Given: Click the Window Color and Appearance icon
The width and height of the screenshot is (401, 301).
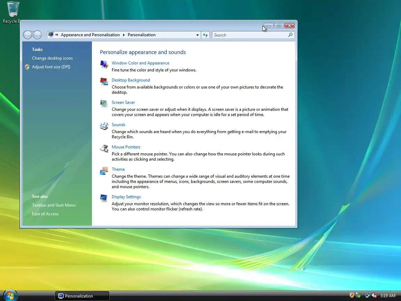Looking at the screenshot, I should pos(104,64).
